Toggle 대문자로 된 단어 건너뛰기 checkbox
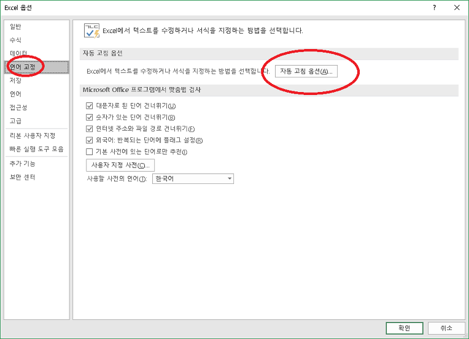This screenshot has height=339, width=469. [x=89, y=105]
